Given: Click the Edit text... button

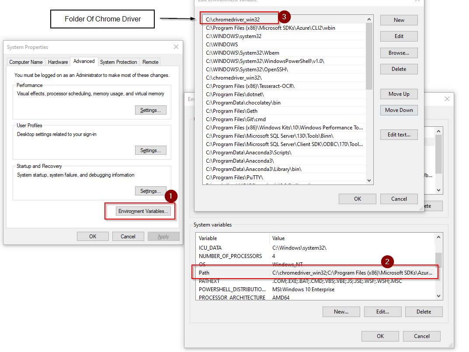Looking at the screenshot, I should coord(399,135).
